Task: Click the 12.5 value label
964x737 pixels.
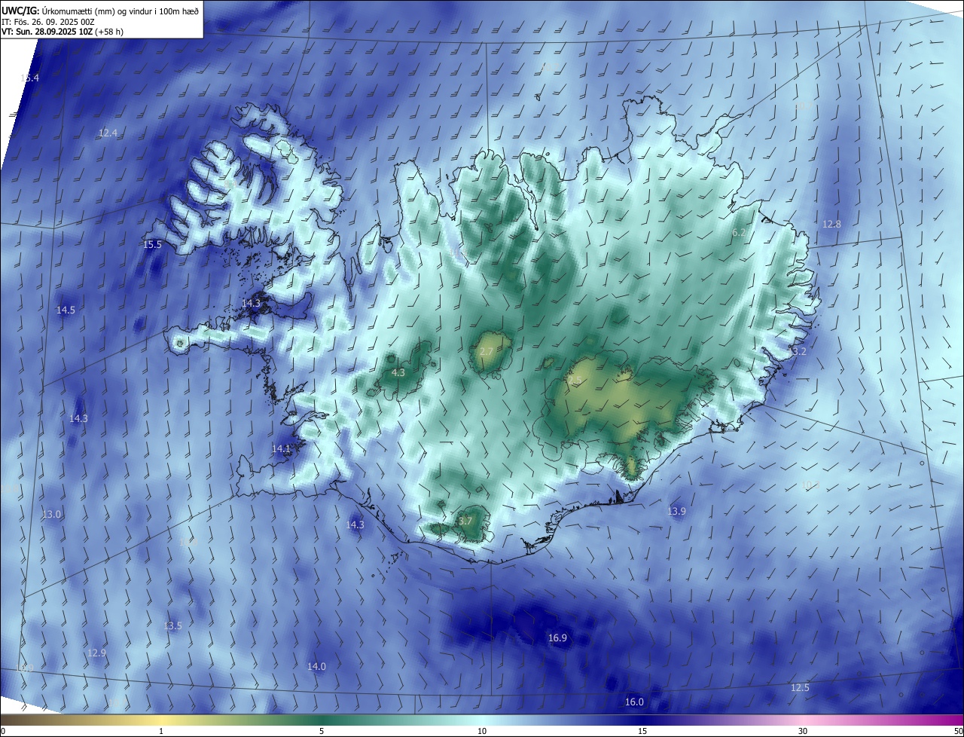Action: (x=800, y=688)
